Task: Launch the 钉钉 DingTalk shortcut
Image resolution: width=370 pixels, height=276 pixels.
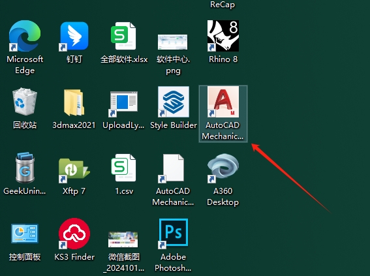Action: click(74, 36)
